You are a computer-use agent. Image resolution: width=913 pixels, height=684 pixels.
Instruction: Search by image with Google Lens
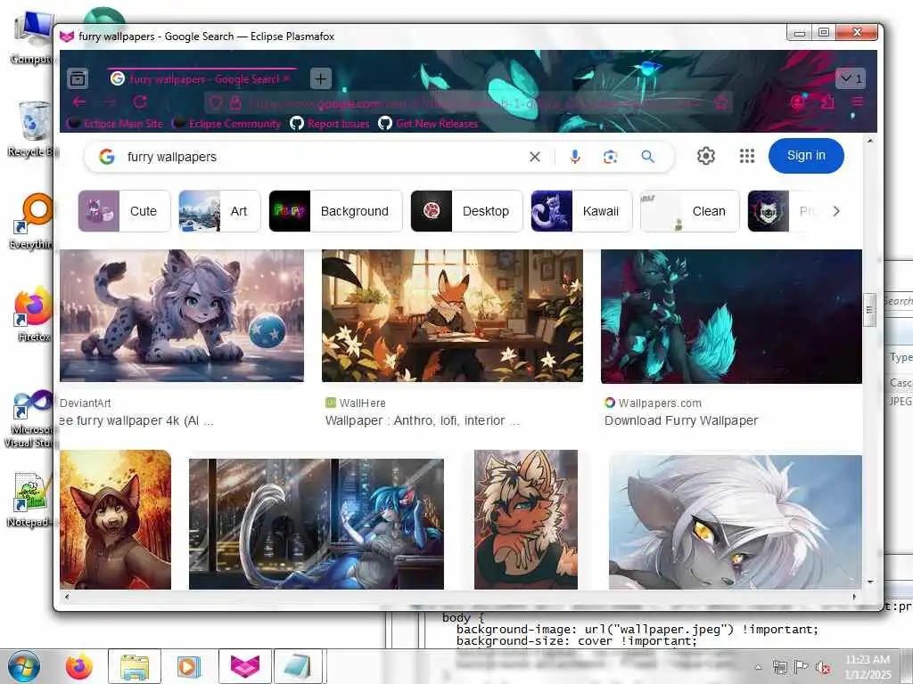(x=610, y=157)
